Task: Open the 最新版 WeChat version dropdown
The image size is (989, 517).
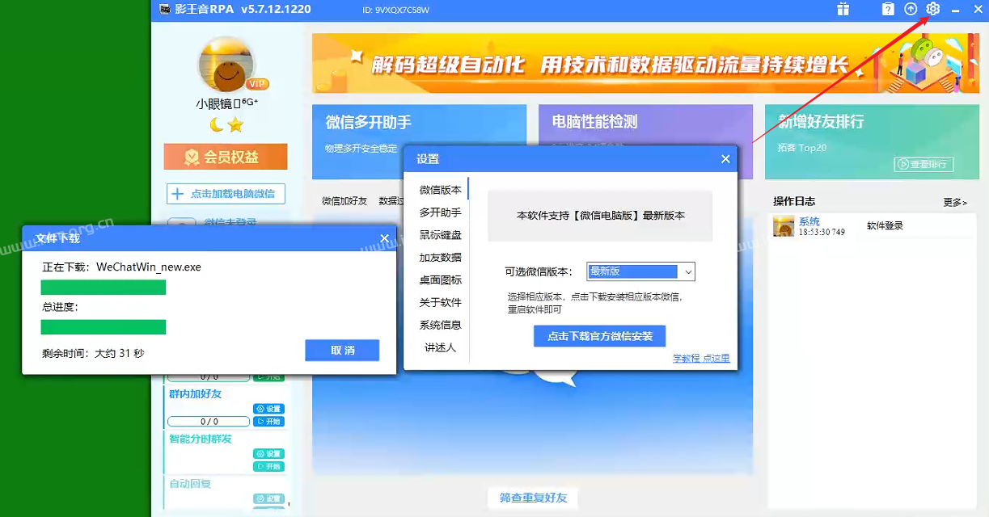Action: [639, 271]
